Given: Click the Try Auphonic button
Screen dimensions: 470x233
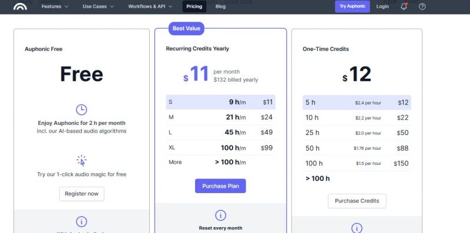Looking at the screenshot, I should click(352, 6).
